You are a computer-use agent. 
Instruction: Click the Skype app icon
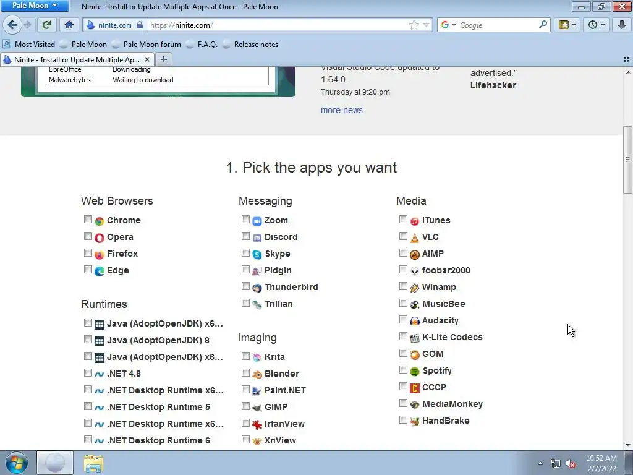tap(257, 254)
